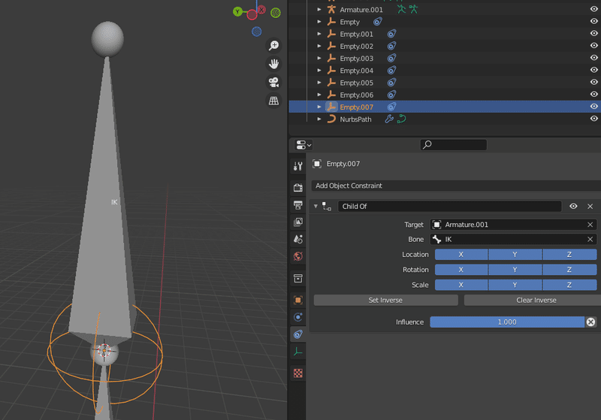Click the constraint icon next to Empty.007 in outliner
This screenshot has width=601, height=420.
pyautogui.click(x=391, y=107)
